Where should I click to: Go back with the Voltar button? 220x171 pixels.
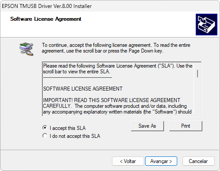(x=128, y=161)
